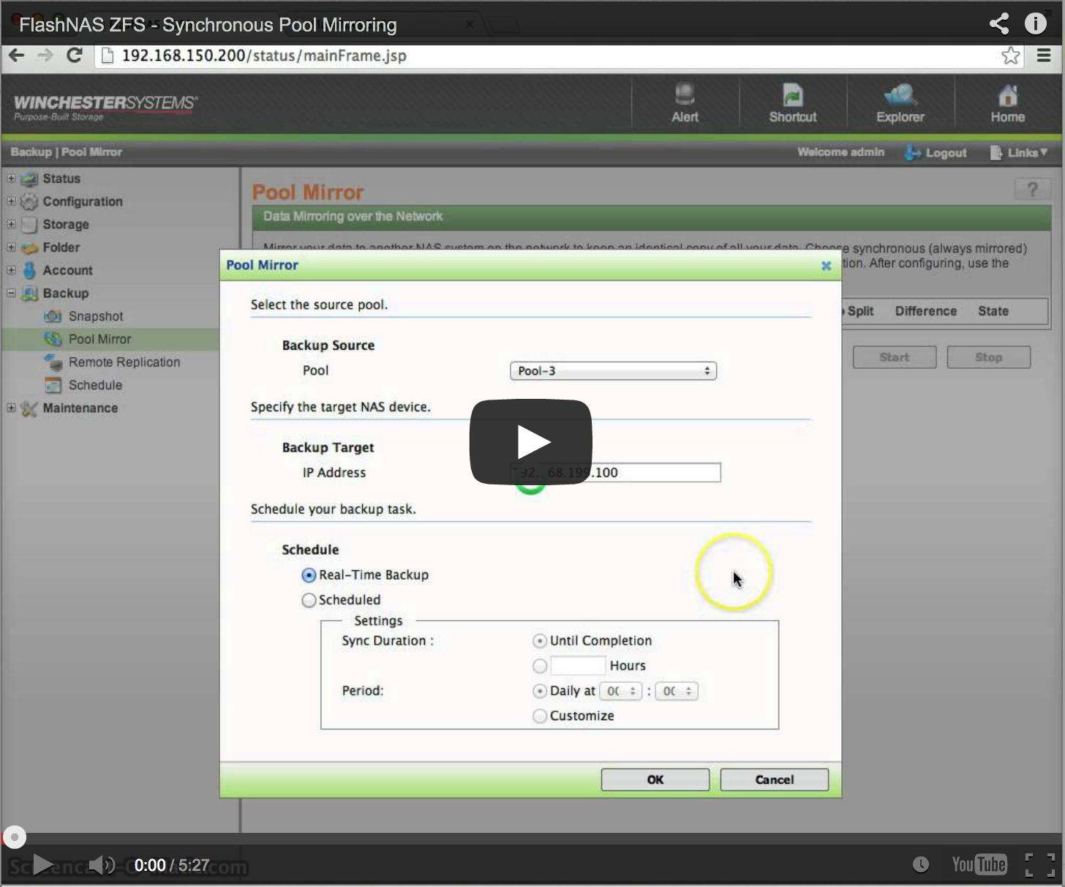Expand the Storage tree node
The width and height of the screenshot is (1065, 887).
[x=11, y=224]
